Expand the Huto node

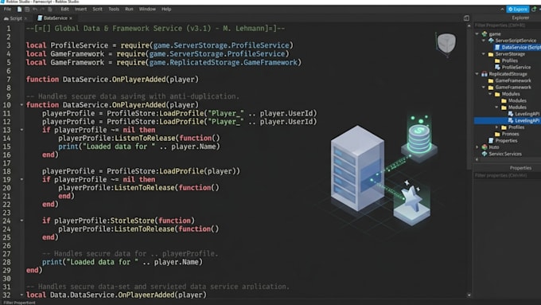pyautogui.click(x=477, y=147)
